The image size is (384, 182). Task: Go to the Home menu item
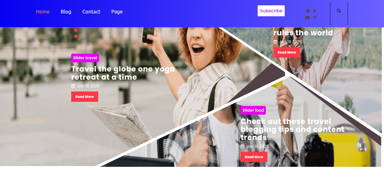tap(43, 11)
